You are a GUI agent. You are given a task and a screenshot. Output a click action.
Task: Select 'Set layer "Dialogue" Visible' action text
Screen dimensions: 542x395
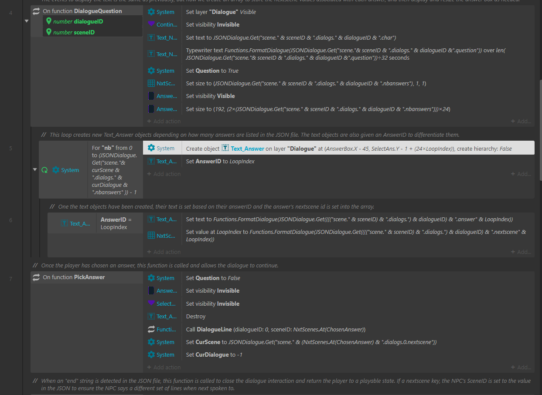point(221,12)
